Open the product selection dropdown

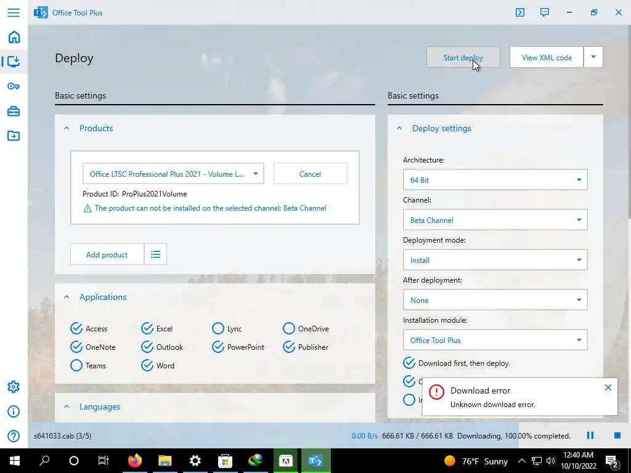(x=173, y=174)
